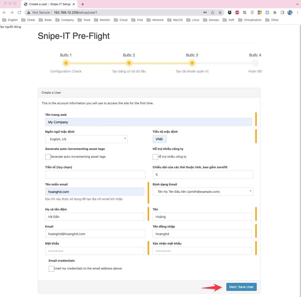Screen dimensions: 301x297
Task: Tick the Hỗ trợ nhiều công ty checkbox
Action: pos(155,157)
